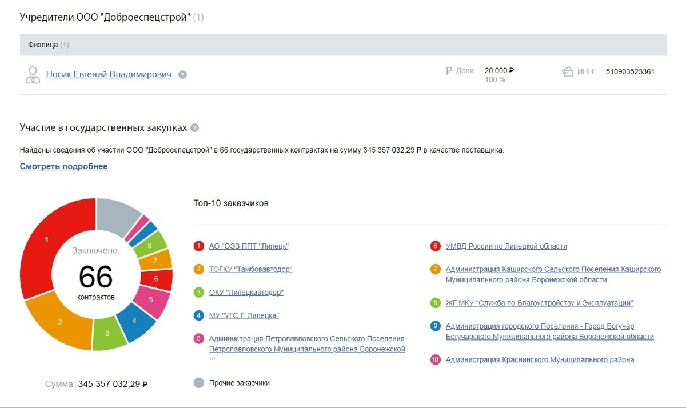Click INN card icon
This screenshot has width=686, height=408.
pos(568,72)
